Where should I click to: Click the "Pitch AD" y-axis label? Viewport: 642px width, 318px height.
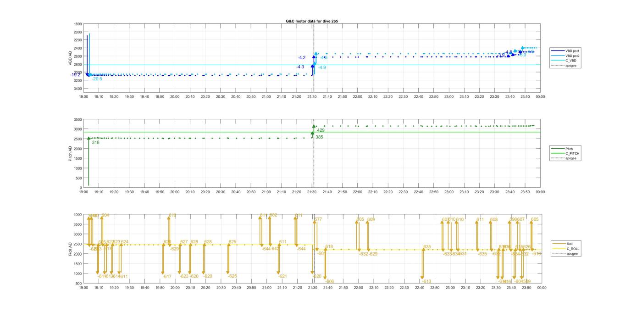point(71,153)
